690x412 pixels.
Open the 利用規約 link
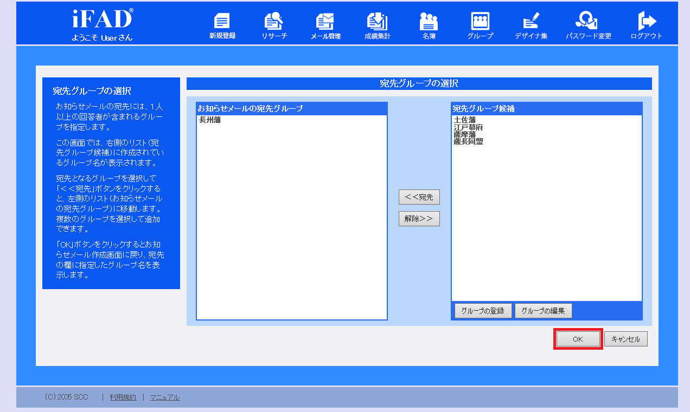(123, 397)
